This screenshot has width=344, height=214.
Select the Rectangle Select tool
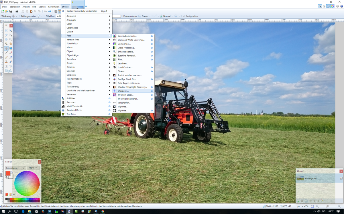tap(6, 31)
